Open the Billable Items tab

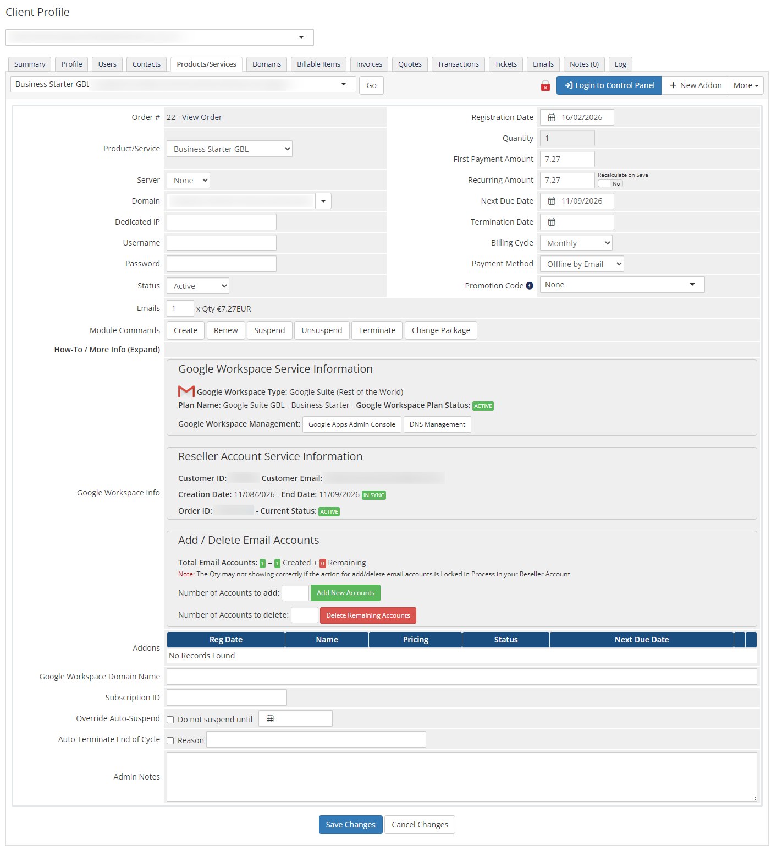(x=319, y=64)
